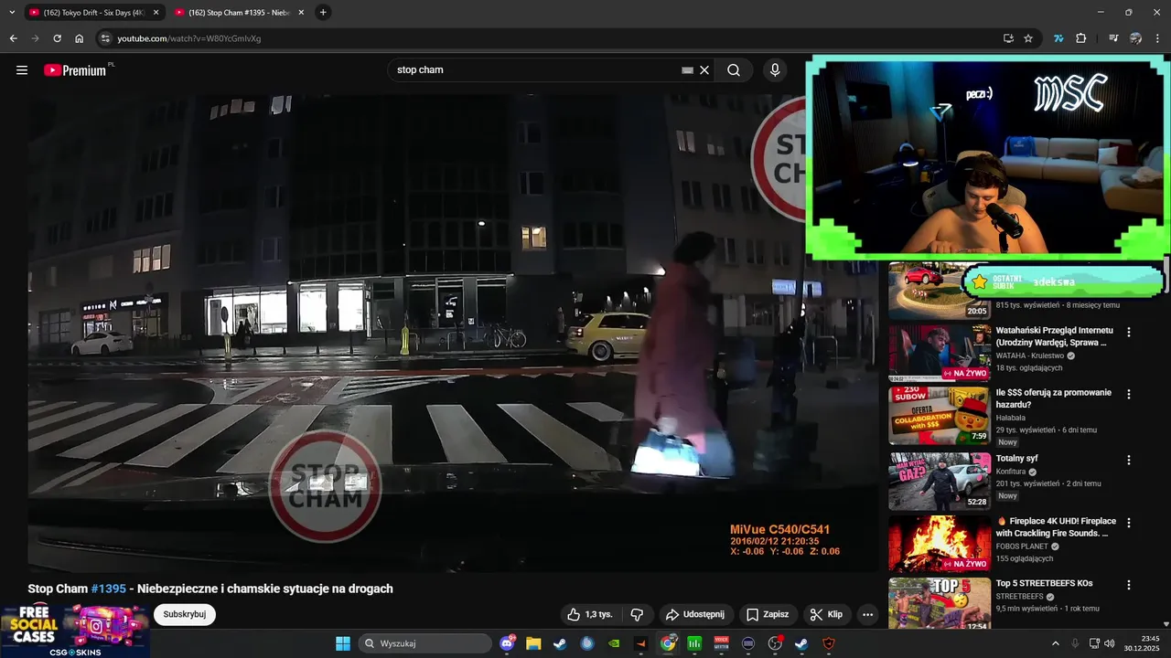Viewport: 1171px width, 658px height.
Task: Open the 'Totalny syf' video title
Action: point(1017,459)
